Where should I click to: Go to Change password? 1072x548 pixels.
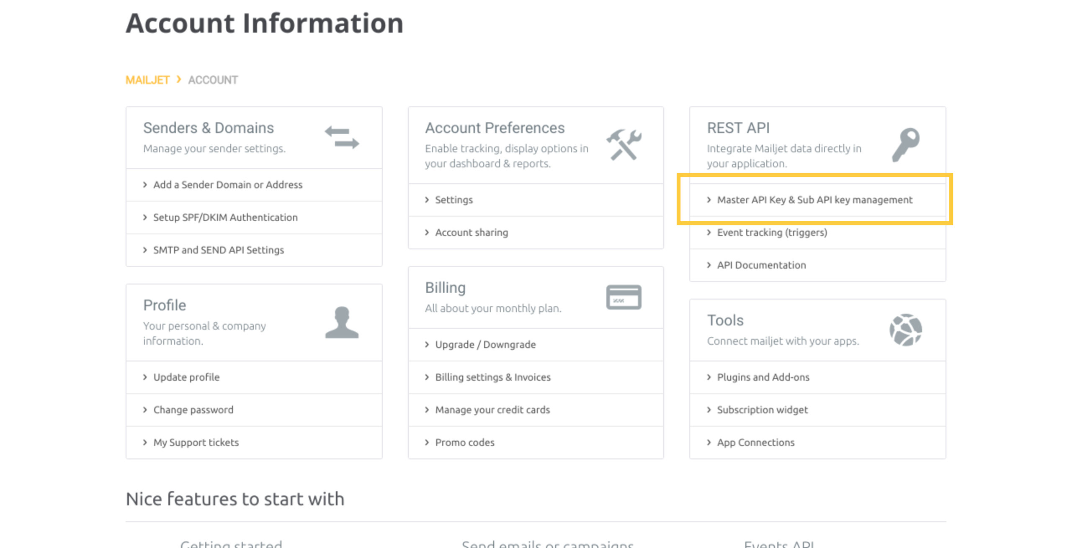click(193, 410)
